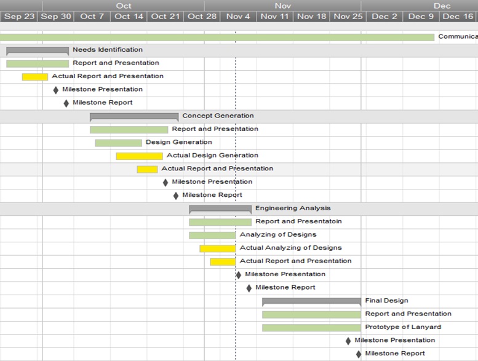Select the yellow Actual Analyzing of Designs bar
The height and width of the screenshot is (361, 478).
(x=217, y=248)
